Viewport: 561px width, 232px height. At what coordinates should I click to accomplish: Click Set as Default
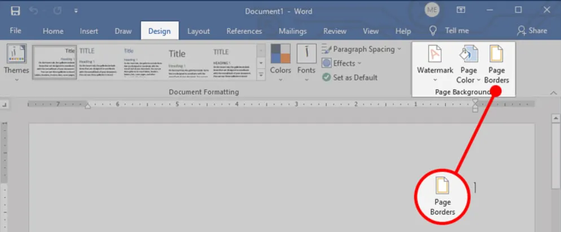(350, 77)
